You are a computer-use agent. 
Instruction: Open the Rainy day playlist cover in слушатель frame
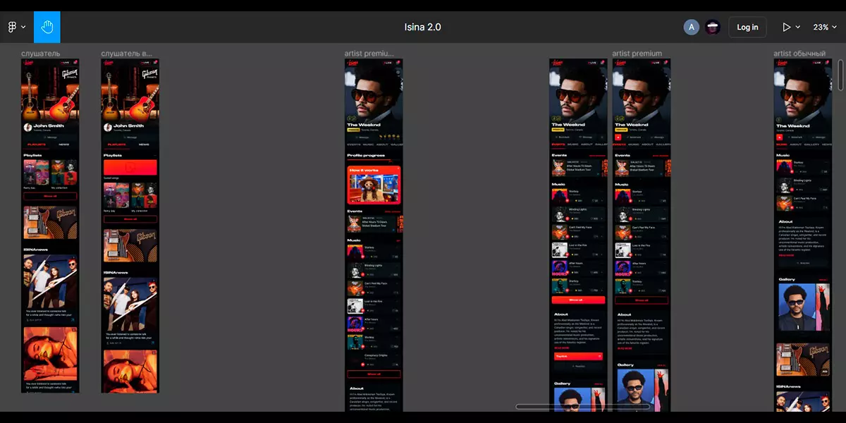37,173
